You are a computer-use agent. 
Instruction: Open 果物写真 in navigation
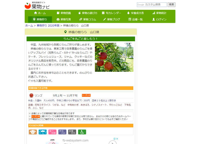click(64, 20)
